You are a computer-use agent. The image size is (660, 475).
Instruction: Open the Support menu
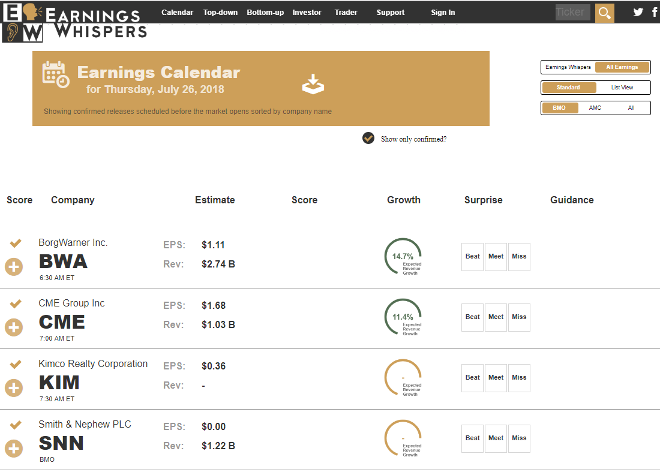click(x=391, y=12)
